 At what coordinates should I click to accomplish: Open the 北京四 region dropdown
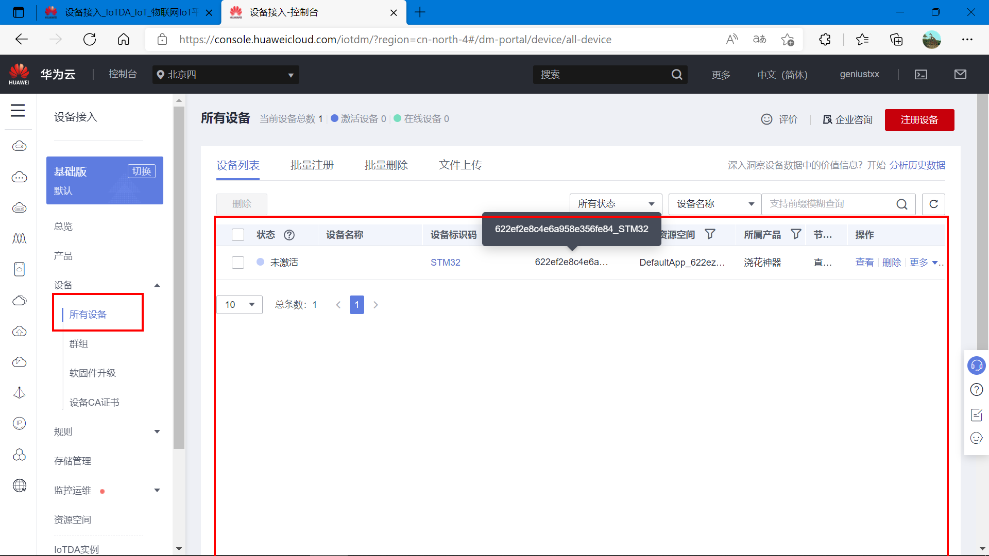click(x=226, y=75)
